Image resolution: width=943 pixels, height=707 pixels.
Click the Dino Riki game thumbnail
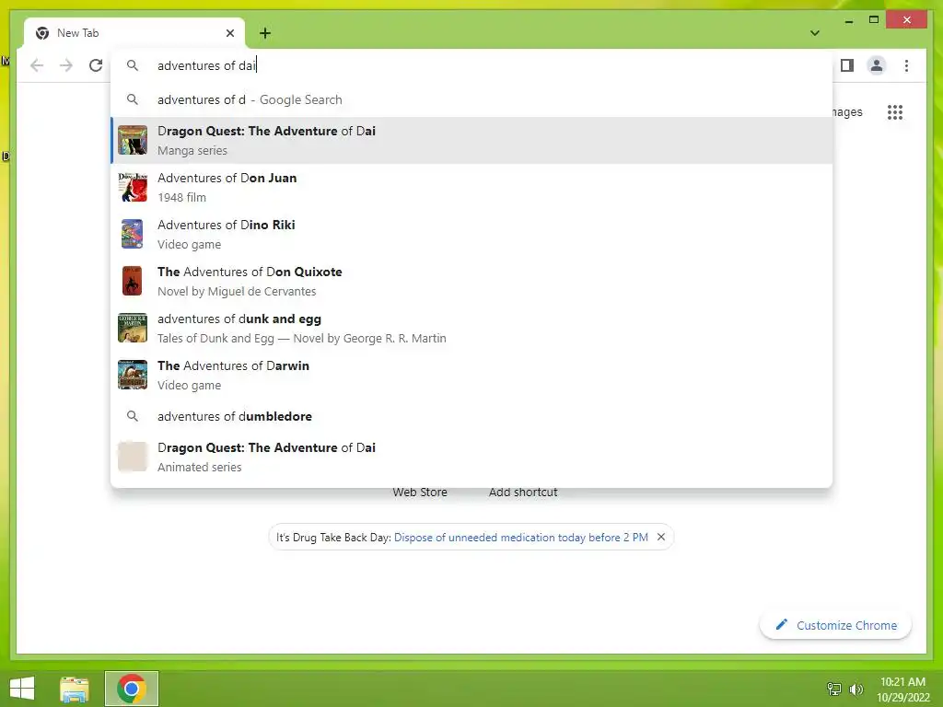coord(133,234)
